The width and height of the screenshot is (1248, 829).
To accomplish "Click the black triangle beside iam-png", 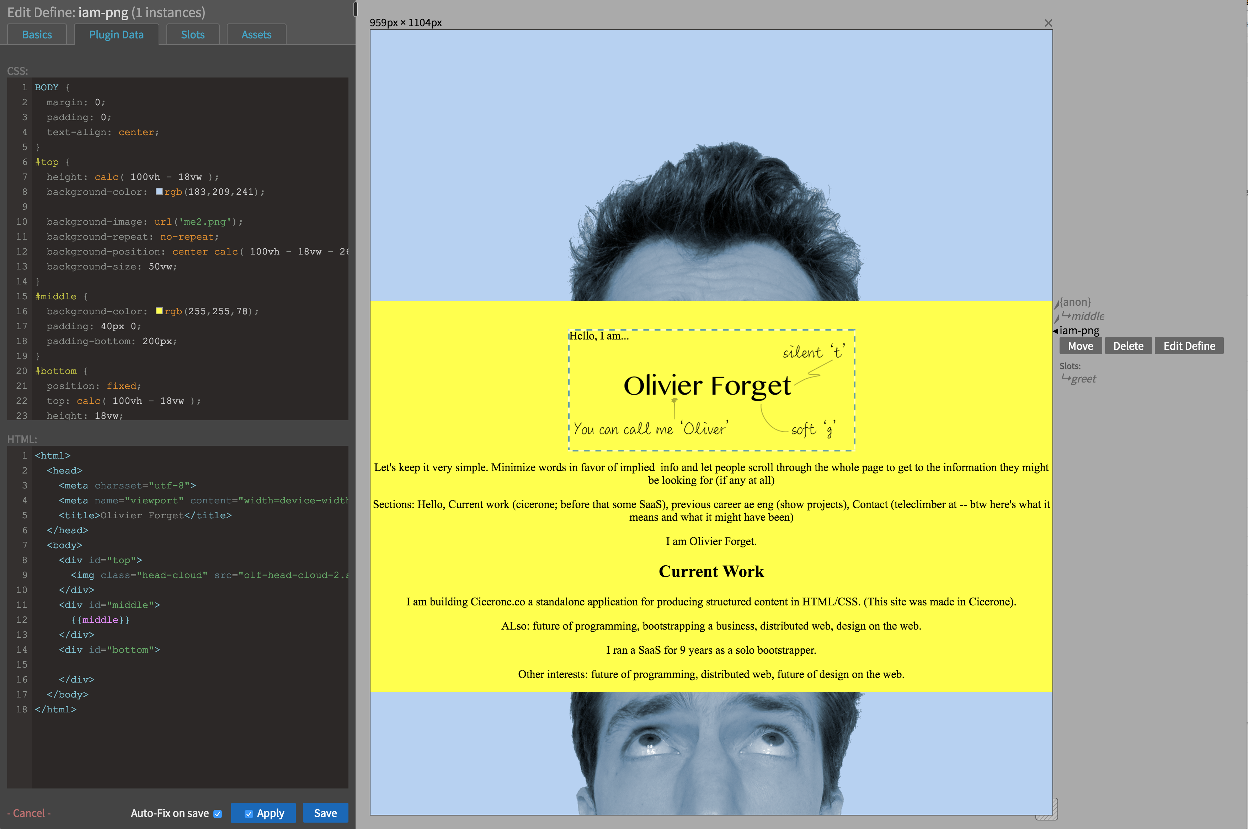I will pos(1056,331).
